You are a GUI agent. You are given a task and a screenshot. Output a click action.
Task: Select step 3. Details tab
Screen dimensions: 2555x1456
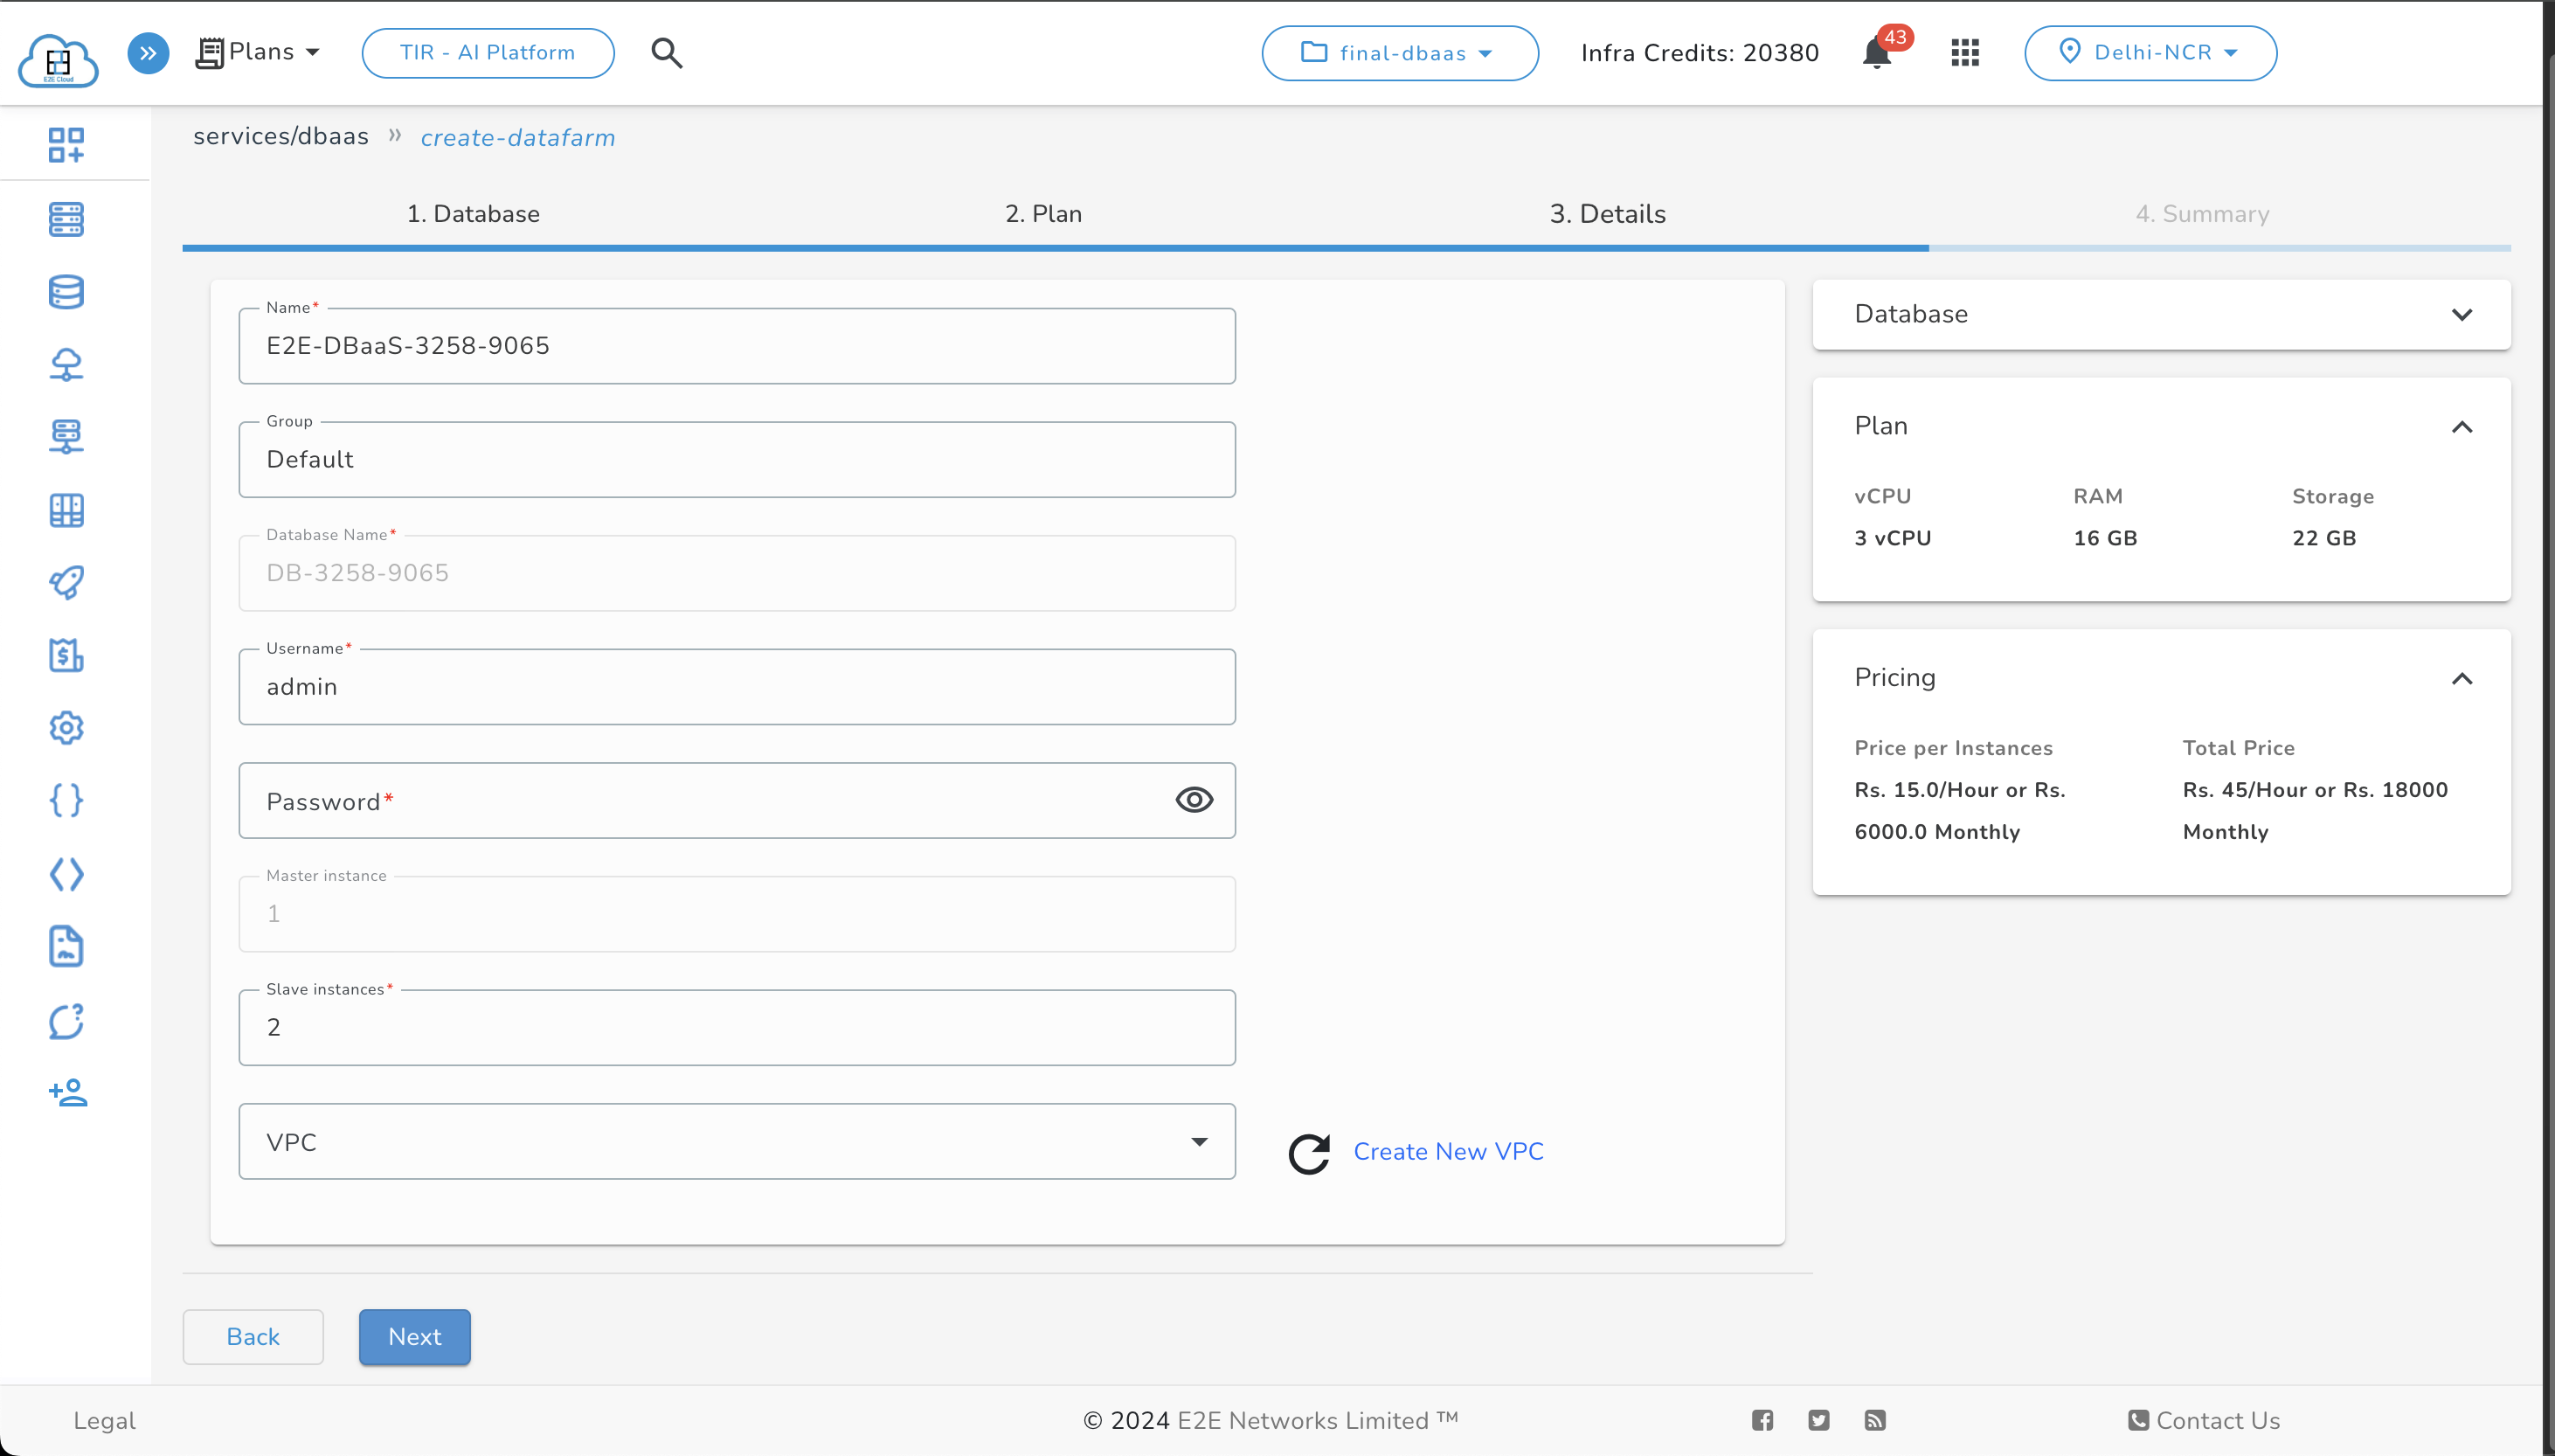[x=1608, y=214]
